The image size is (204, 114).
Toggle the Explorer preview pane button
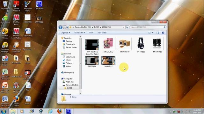(x=158, y=33)
